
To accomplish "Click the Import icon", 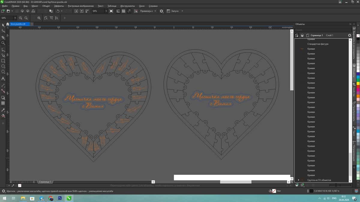I will [76, 11].
